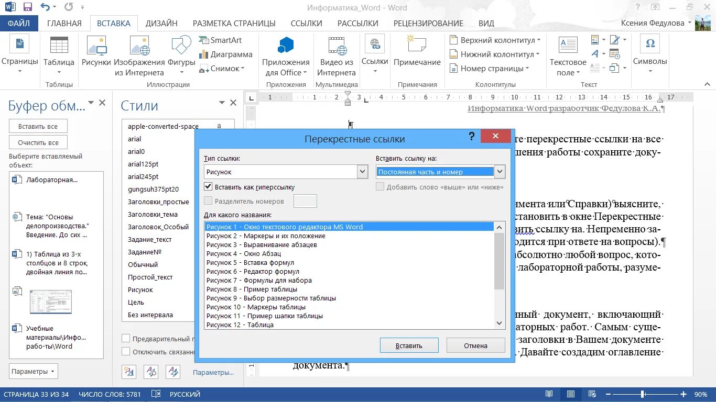Undo the last action
Viewport: 716px width, 402px height.
coord(46,7)
